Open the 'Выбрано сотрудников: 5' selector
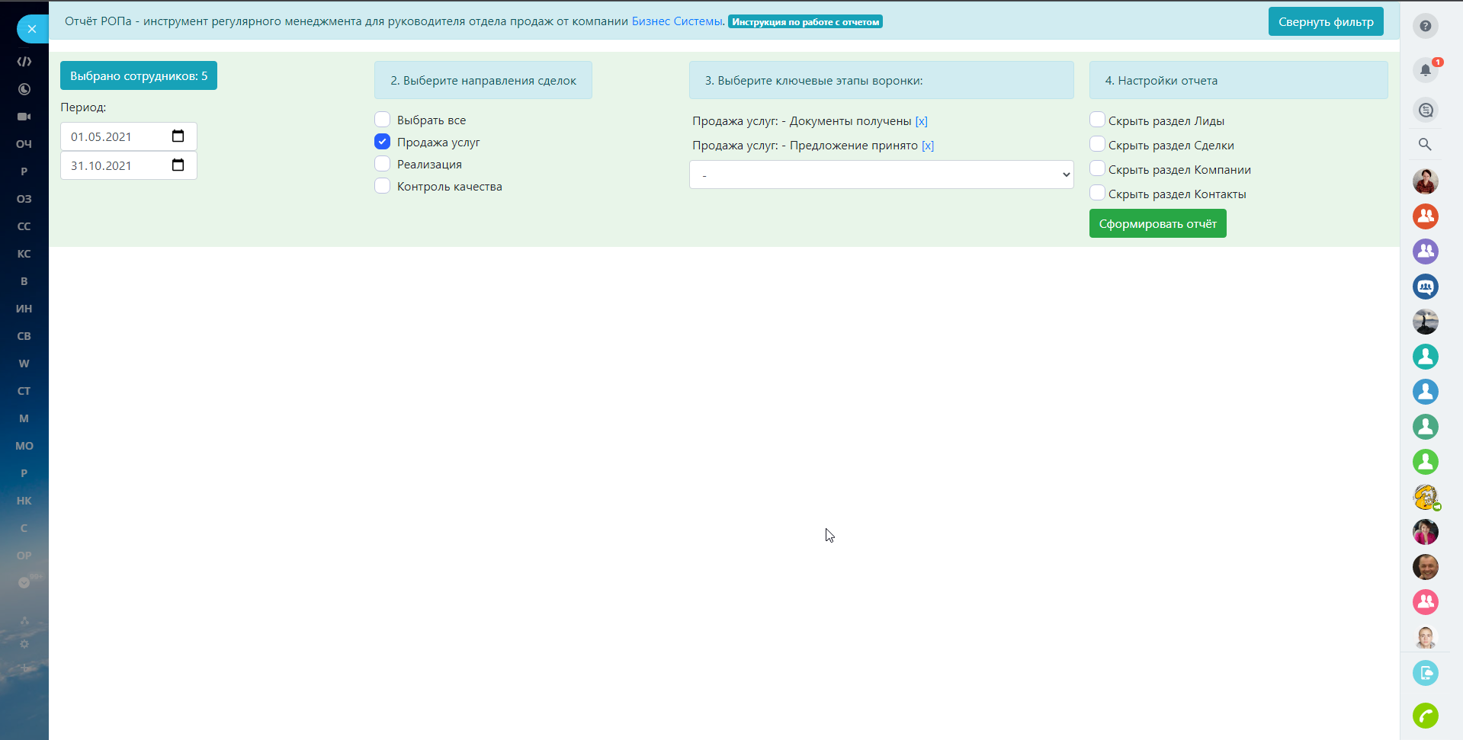1463x740 pixels. pyautogui.click(x=138, y=75)
